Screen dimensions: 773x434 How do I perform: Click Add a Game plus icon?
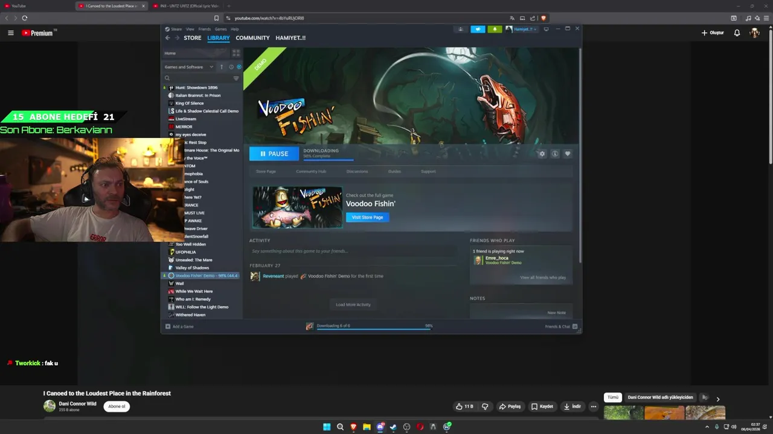coord(168,326)
